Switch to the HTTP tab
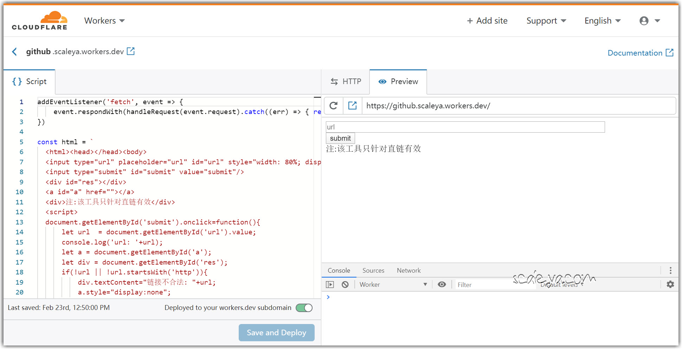The width and height of the screenshot is (682, 349). point(346,82)
